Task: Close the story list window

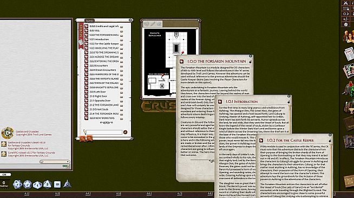Action: coord(130,20)
